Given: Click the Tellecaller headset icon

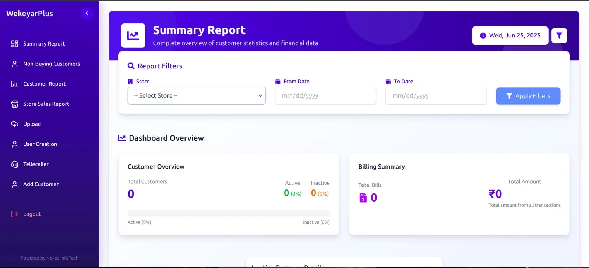Looking at the screenshot, I should point(15,164).
